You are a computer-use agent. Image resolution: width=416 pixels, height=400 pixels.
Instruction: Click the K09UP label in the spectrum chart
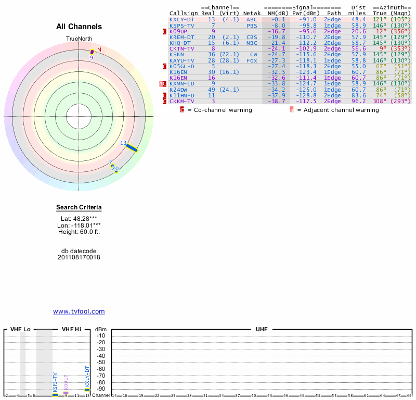(x=66, y=383)
